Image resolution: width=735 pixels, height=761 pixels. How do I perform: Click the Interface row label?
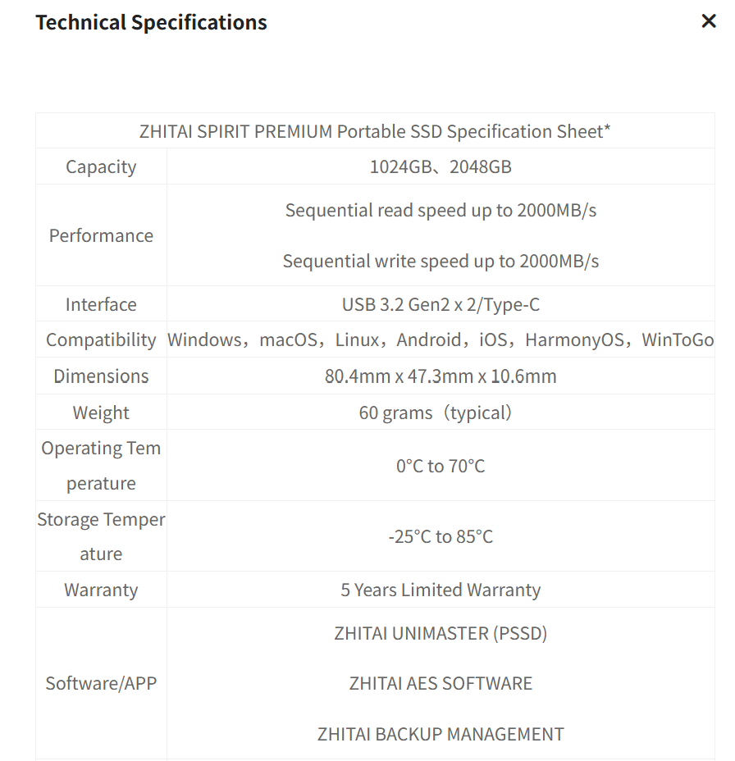[101, 304]
